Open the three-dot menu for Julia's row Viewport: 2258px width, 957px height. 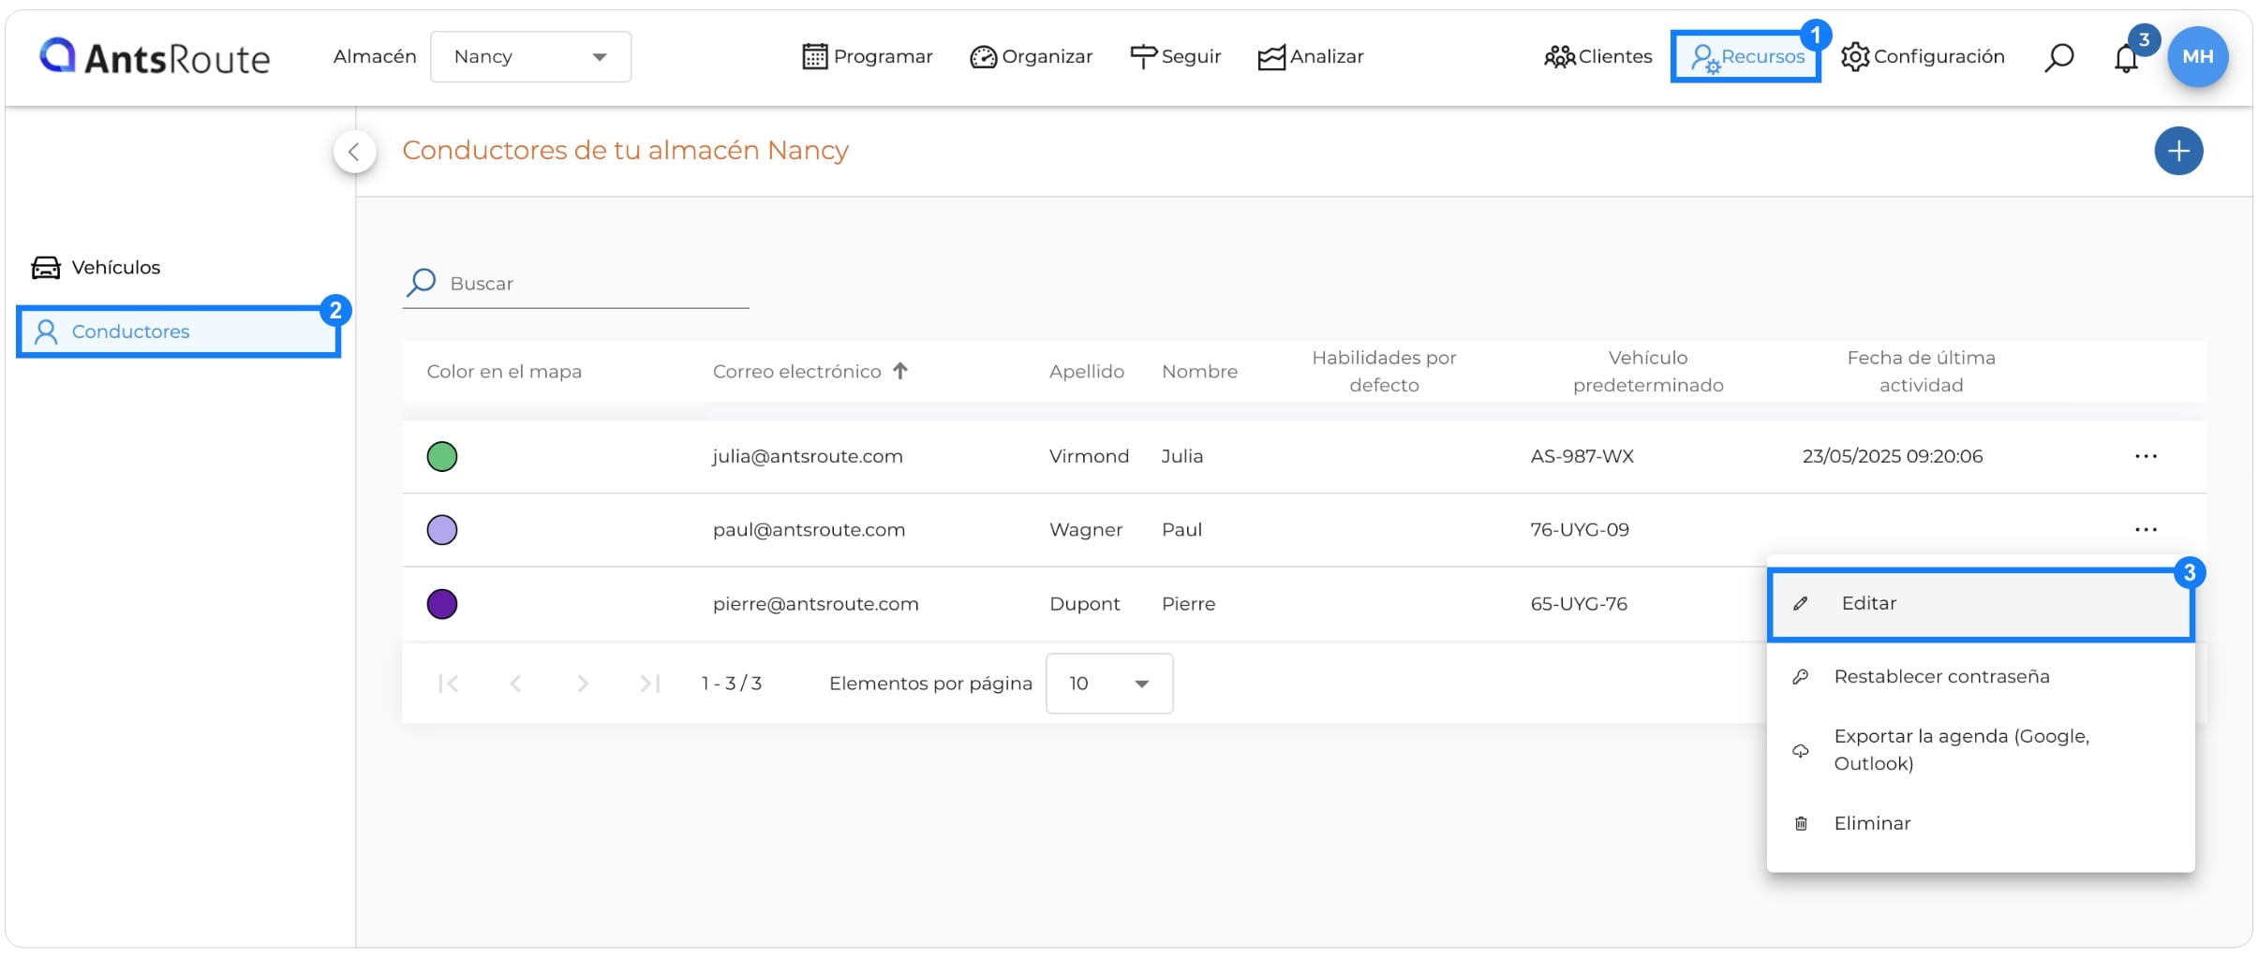pyautogui.click(x=2146, y=457)
